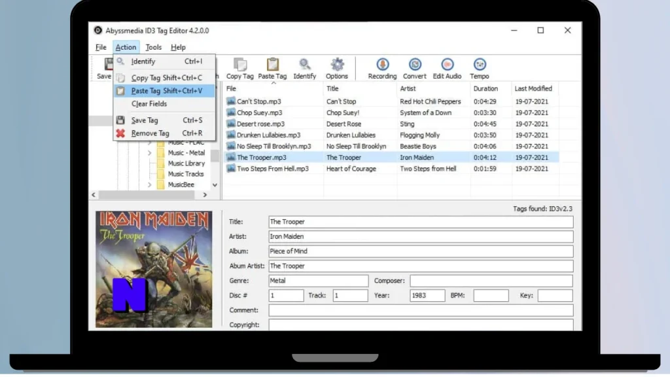The image size is (670, 377).
Task: Choose Remove Tag from the Action menu
Action: pyautogui.click(x=164, y=134)
